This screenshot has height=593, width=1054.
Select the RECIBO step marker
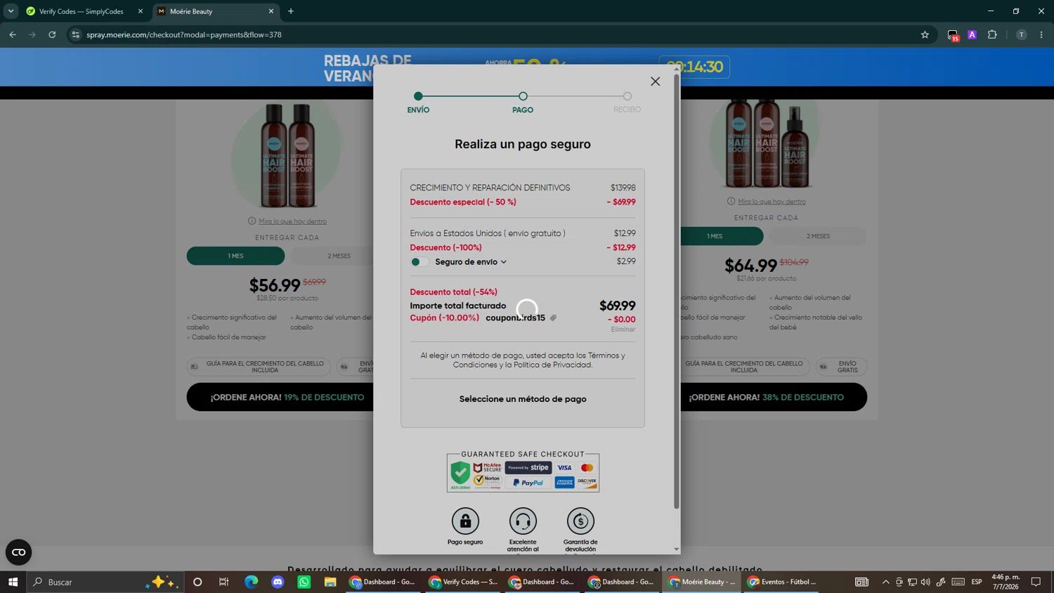[x=627, y=96]
